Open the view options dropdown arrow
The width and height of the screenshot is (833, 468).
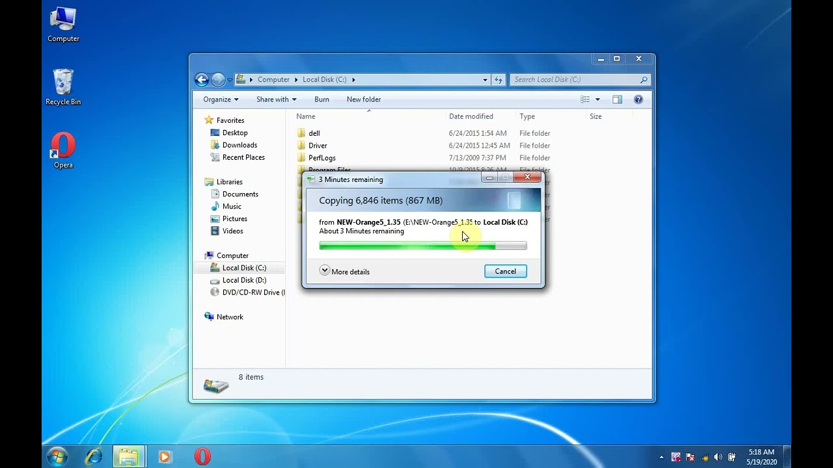(597, 99)
